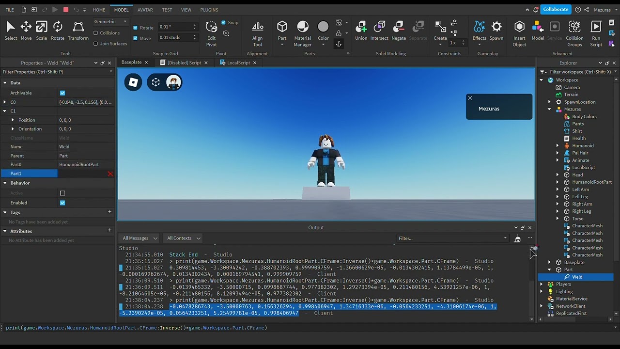Clear the Output window with the broom icon

tap(517, 238)
